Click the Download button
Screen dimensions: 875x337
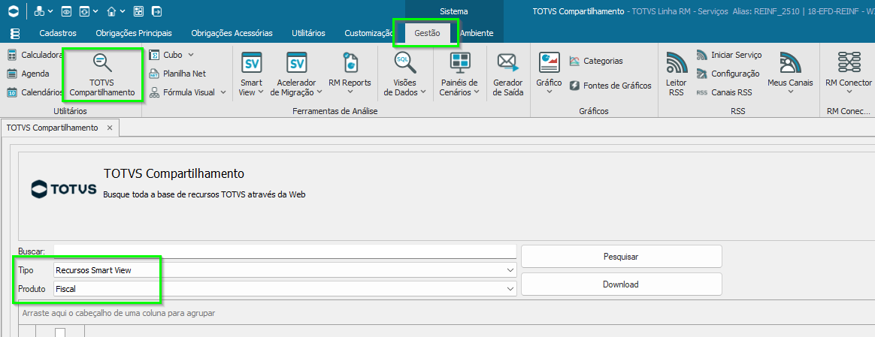(621, 284)
